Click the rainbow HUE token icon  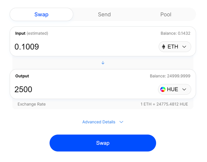pos(163,89)
